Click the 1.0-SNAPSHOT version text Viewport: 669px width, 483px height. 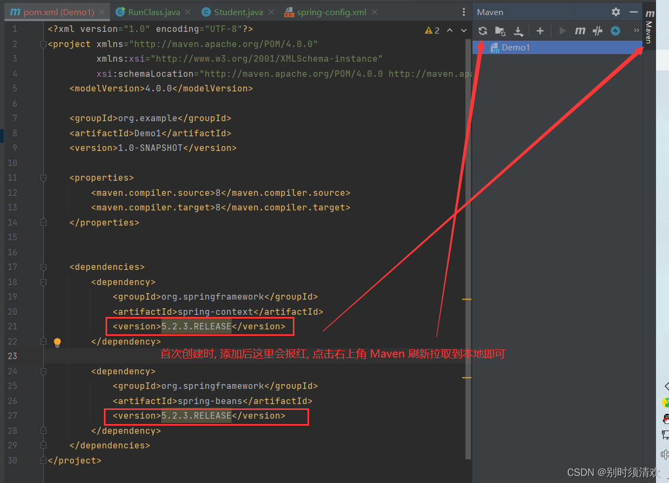(150, 148)
